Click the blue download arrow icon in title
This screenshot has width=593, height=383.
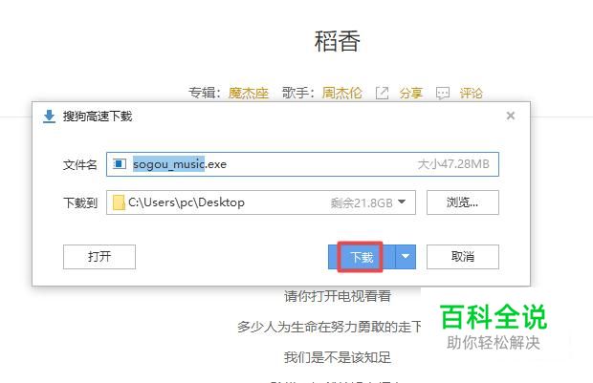tap(49, 117)
